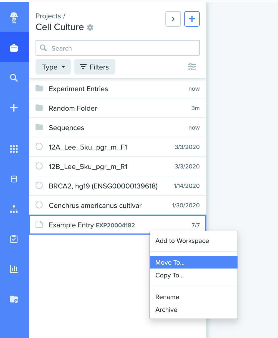Click the Cell Culture project title
This screenshot has height=338, width=278.
pyautogui.click(x=60, y=27)
